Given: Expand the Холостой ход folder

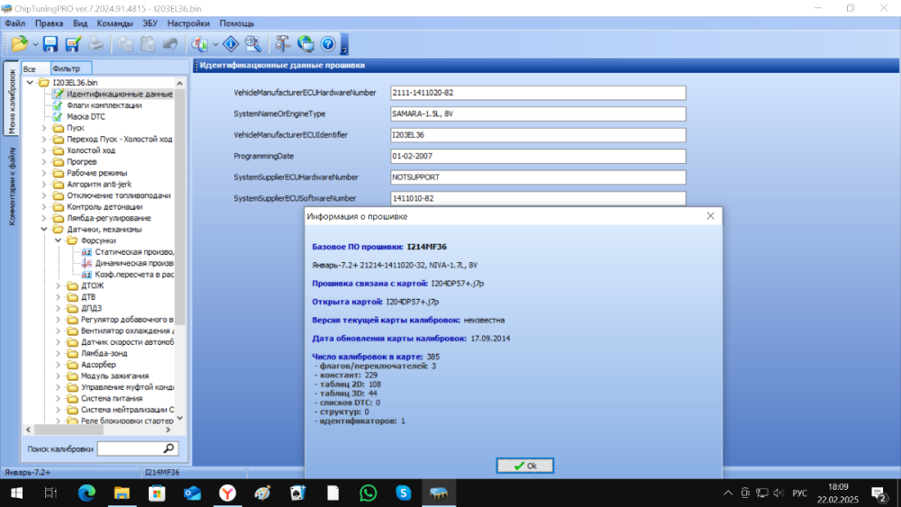Looking at the screenshot, I should point(44,150).
